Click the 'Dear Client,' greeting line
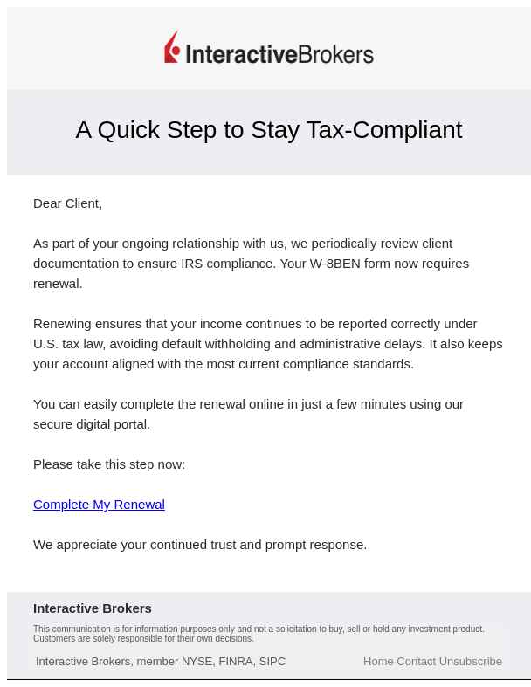The width and height of the screenshot is (531, 687). [x=67, y=203]
